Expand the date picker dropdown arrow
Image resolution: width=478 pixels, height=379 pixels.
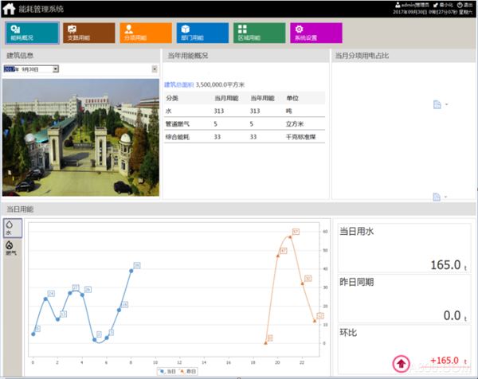pyautogui.click(x=56, y=69)
